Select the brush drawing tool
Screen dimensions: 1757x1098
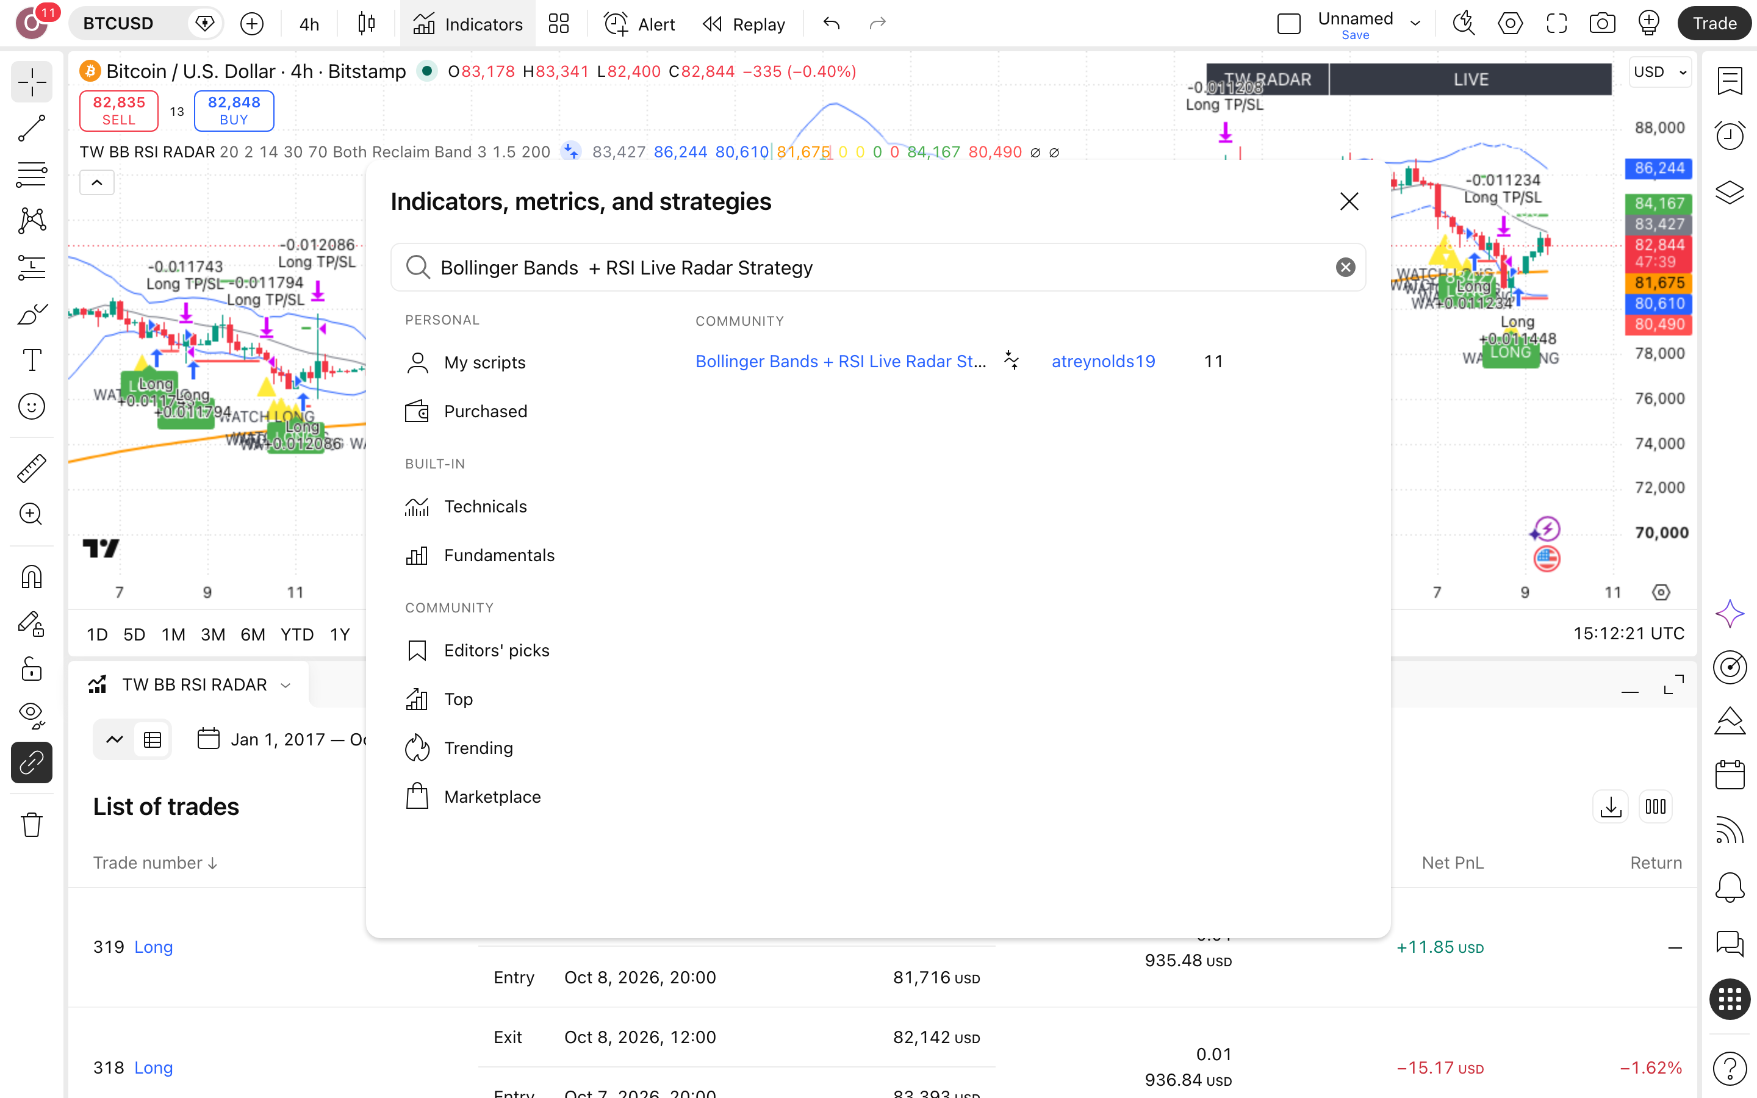point(31,314)
